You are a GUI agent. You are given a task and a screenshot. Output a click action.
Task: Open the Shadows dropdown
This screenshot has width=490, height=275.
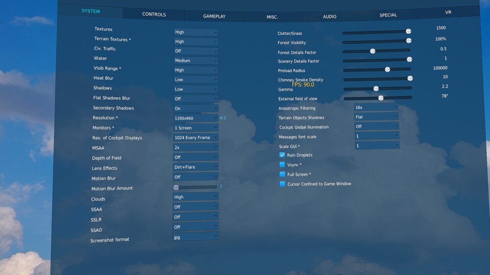[x=196, y=89]
